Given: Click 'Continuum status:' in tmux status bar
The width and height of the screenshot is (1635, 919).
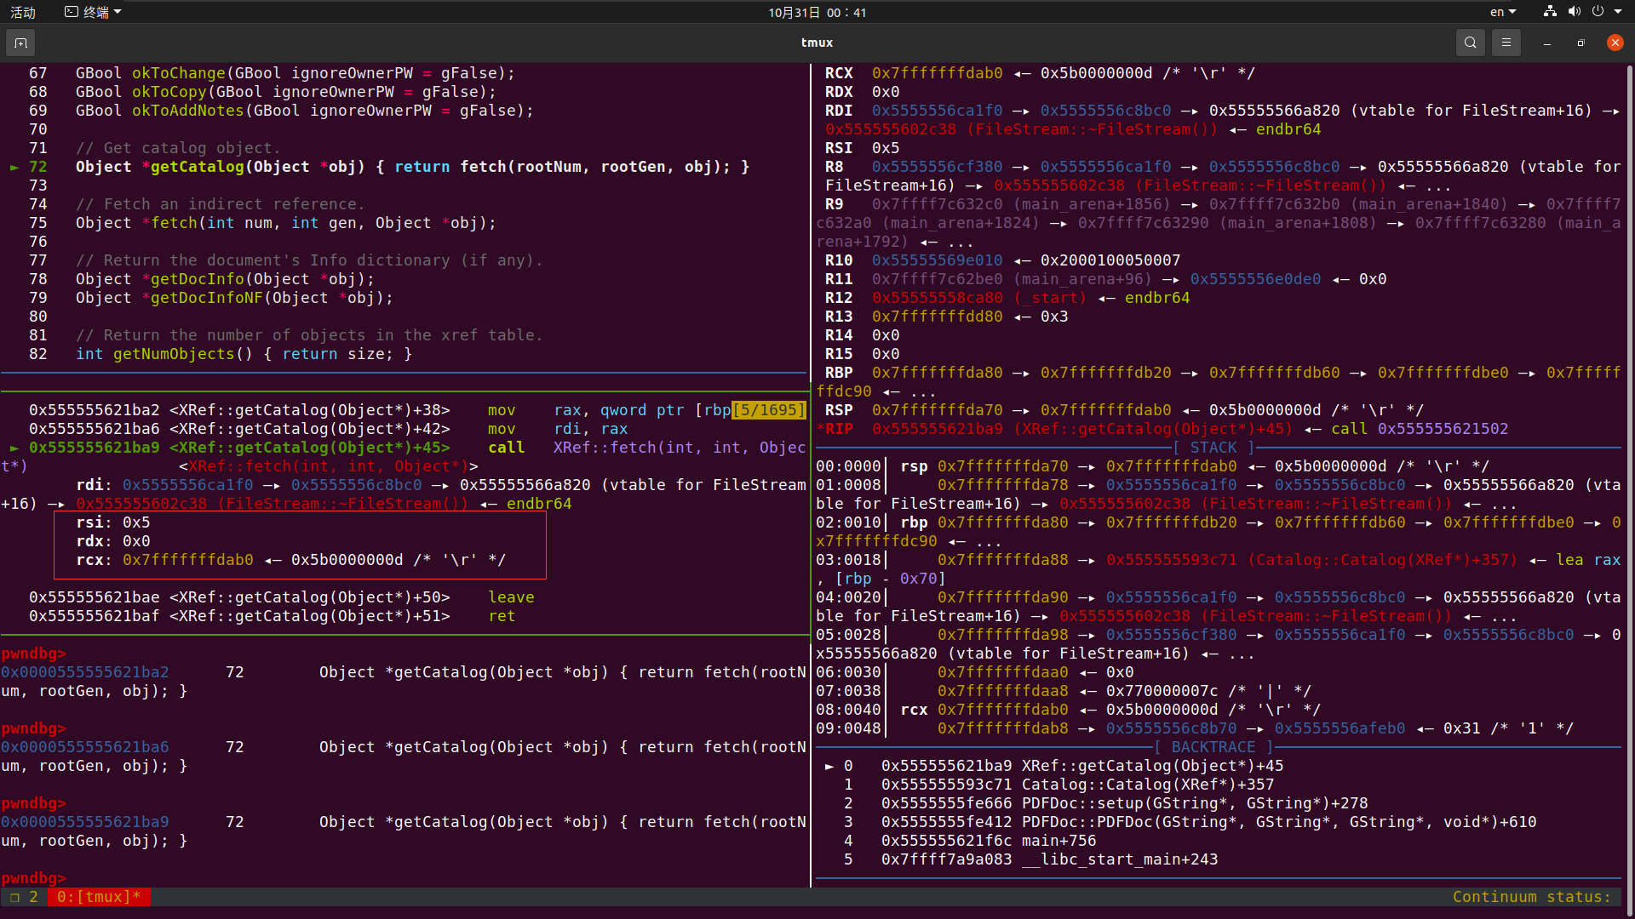Looking at the screenshot, I should pos(1531,897).
